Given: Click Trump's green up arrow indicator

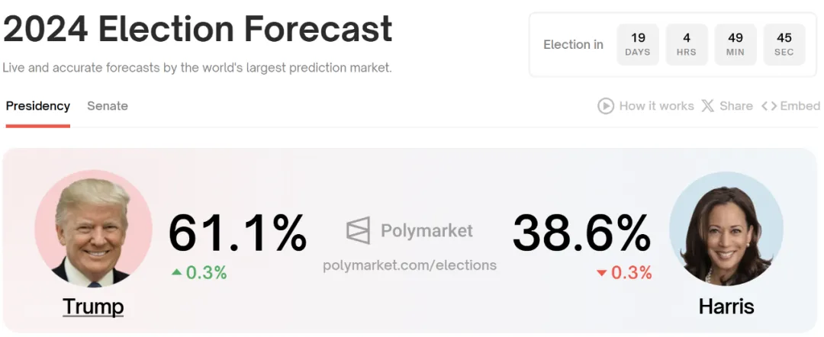Looking at the screenshot, I should (x=177, y=272).
